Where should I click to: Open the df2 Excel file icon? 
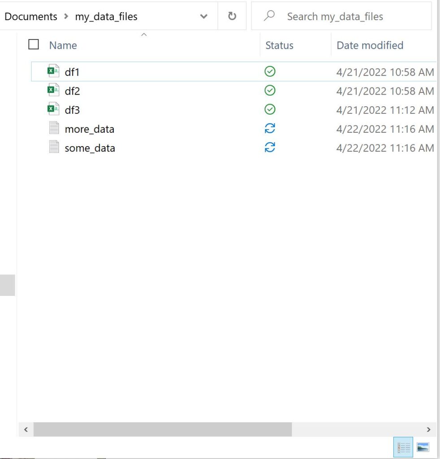tap(53, 91)
